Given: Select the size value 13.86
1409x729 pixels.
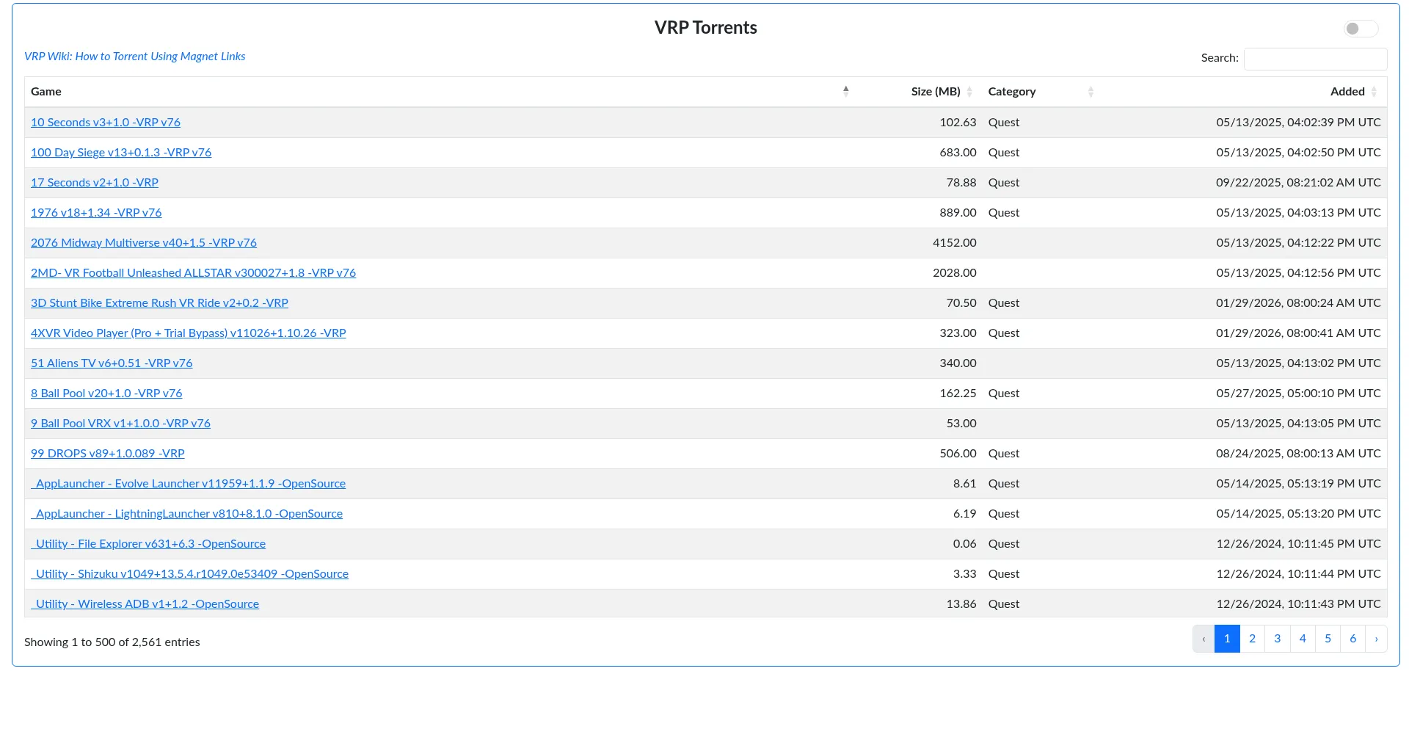Looking at the screenshot, I should click(x=961, y=604).
